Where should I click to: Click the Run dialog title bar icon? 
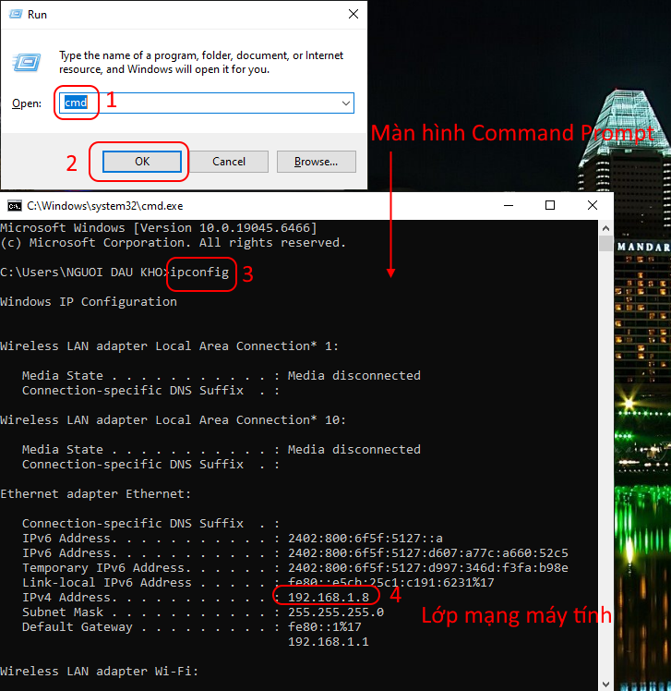(14, 15)
